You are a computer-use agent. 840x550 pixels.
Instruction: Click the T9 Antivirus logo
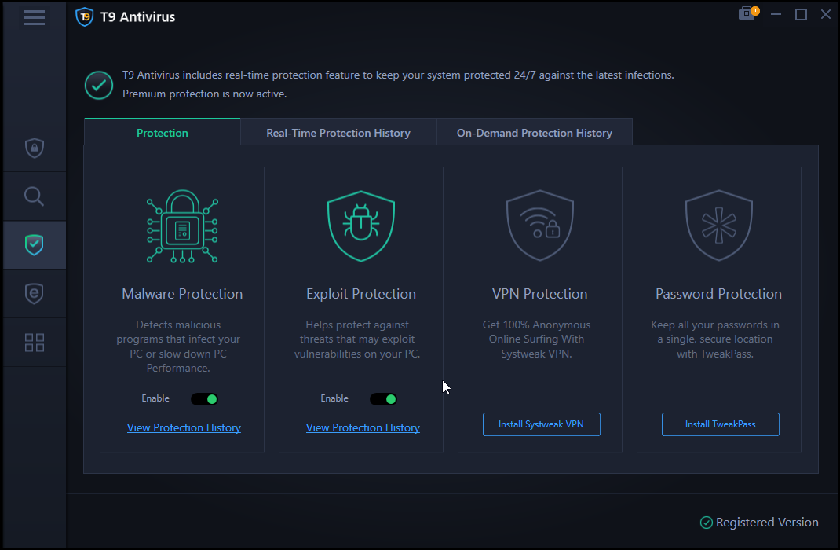tap(84, 17)
